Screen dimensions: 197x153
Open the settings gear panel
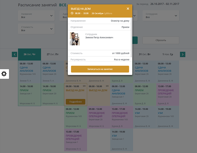point(4,74)
